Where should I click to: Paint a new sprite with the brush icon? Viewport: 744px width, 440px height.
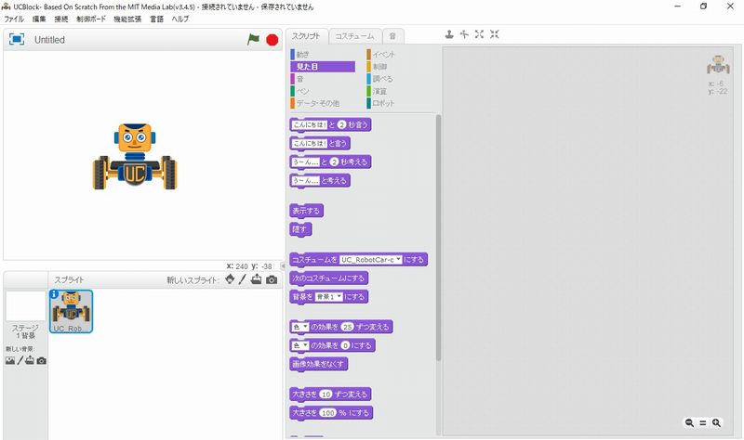242,279
